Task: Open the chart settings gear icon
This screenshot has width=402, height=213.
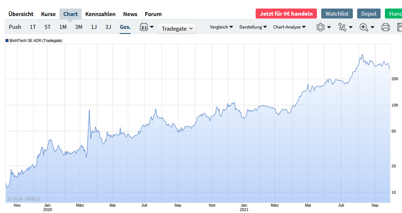Action: (321, 27)
